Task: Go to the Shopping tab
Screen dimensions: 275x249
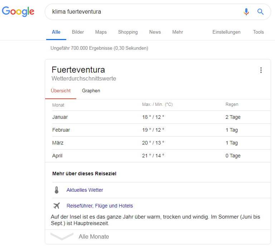Action: coord(128,32)
